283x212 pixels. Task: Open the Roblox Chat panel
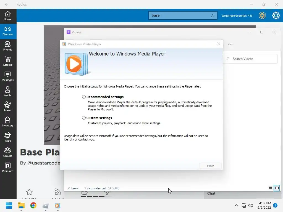211,193
